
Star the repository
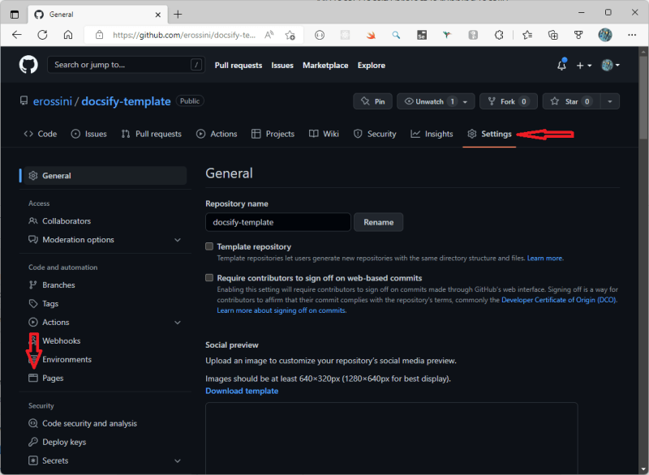point(571,101)
